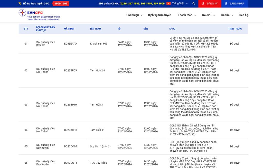Click the Tình trạng column header
The image size is (263, 168).
coord(235,29)
